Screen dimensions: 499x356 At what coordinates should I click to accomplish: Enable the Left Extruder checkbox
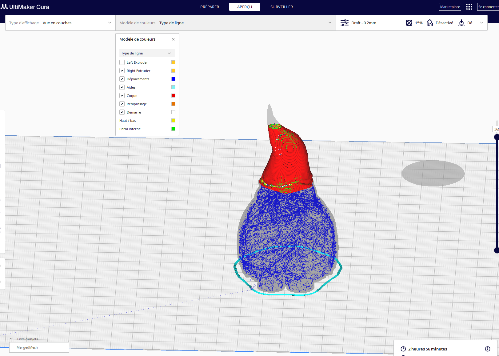click(122, 62)
